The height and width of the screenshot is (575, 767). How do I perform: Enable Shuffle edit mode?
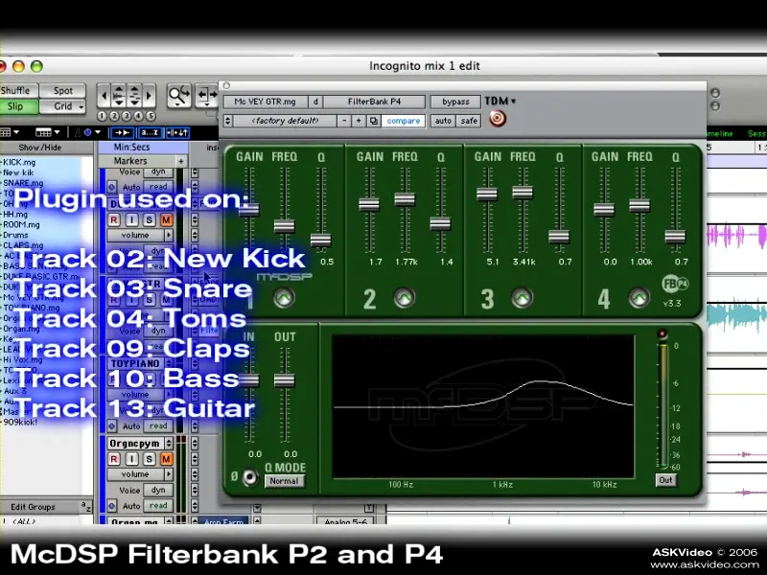[x=16, y=90]
